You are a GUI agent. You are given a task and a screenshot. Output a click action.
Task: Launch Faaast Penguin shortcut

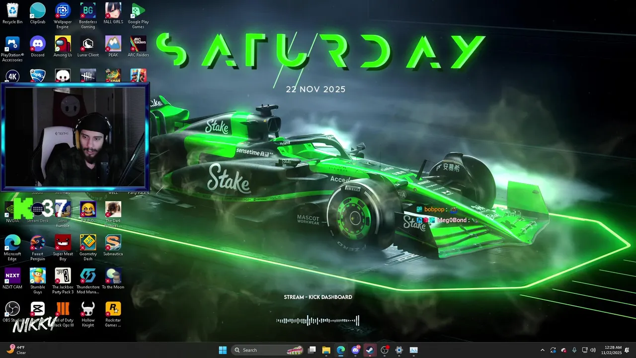[x=38, y=248]
